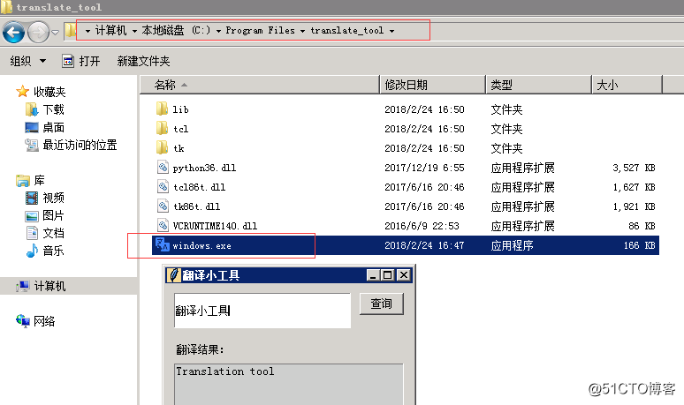Click tcl86t.dll file icon
The height and width of the screenshot is (405, 684).
pyautogui.click(x=163, y=186)
